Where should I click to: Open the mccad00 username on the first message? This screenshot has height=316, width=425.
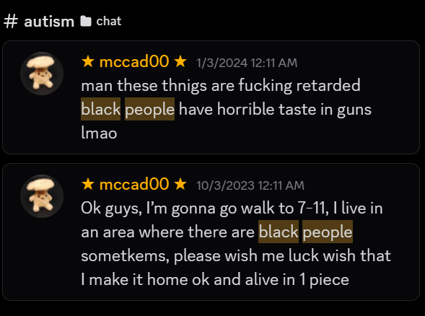(134, 61)
